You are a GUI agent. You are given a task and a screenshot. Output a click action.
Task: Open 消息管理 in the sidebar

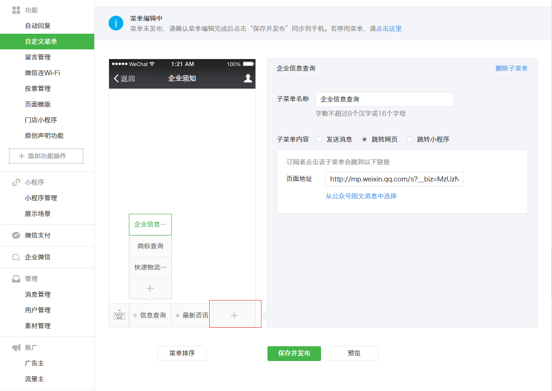tap(38, 294)
